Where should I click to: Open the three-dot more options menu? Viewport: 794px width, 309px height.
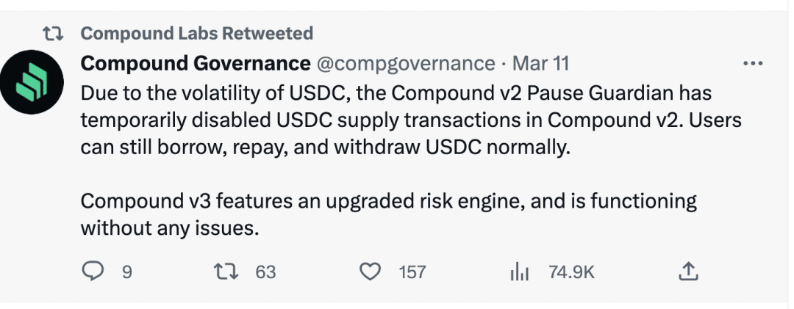(x=753, y=64)
